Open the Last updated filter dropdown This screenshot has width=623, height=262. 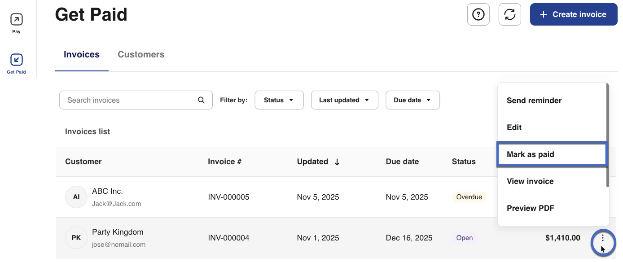(344, 100)
